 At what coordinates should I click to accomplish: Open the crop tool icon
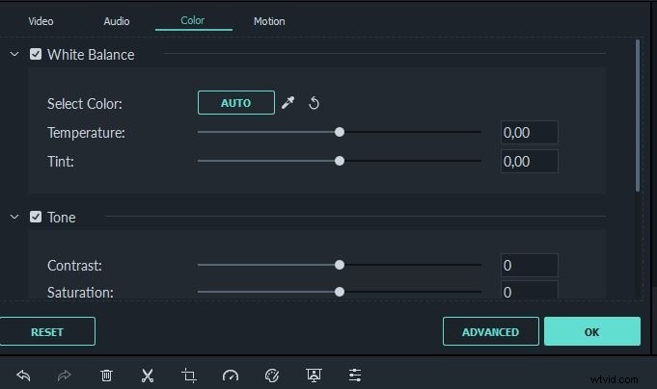189,376
